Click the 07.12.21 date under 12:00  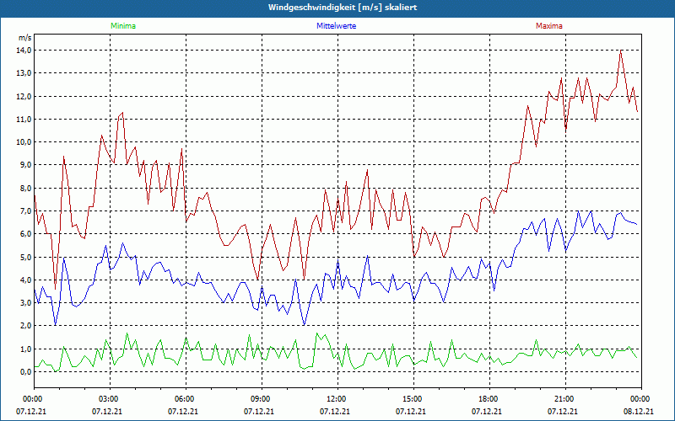[x=334, y=411]
